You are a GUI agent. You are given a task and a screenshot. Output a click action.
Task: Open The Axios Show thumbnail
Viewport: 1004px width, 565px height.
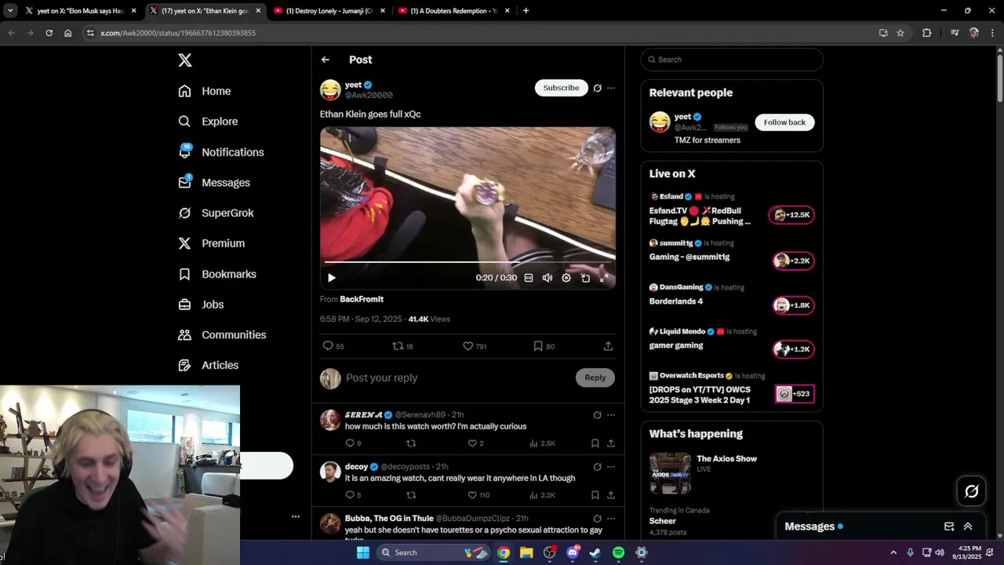tap(670, 473)
